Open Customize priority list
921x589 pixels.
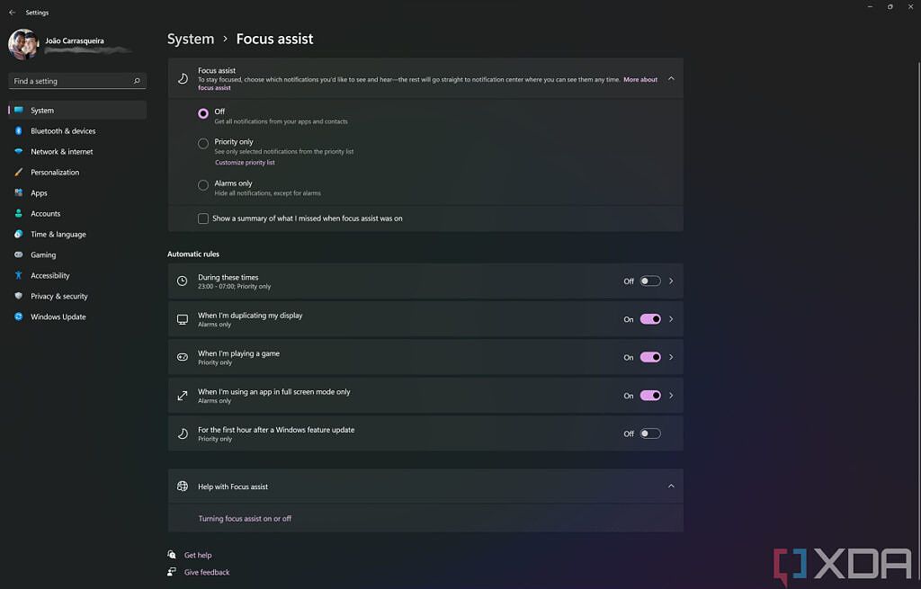coord(245,162)
